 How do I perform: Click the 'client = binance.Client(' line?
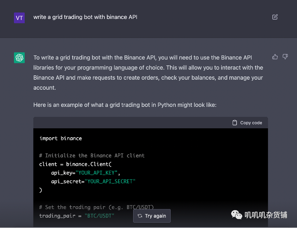tap(76, 164)
